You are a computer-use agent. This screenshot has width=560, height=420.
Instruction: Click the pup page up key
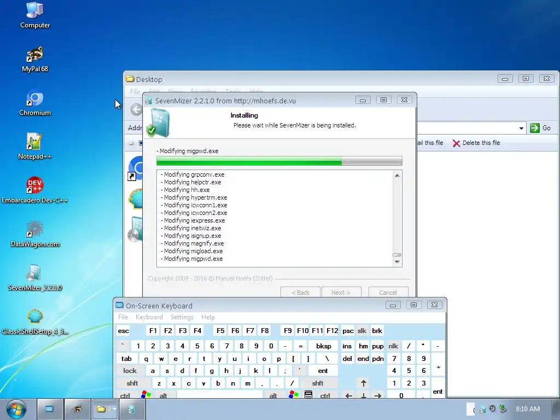378,346
